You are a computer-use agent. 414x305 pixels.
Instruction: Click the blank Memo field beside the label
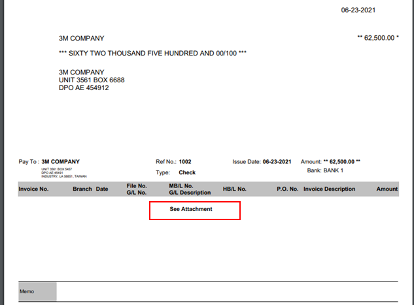pos(226,291)
